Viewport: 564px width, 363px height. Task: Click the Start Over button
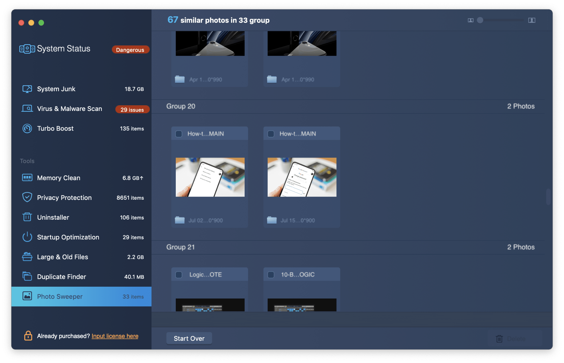[x=189, y=338]
